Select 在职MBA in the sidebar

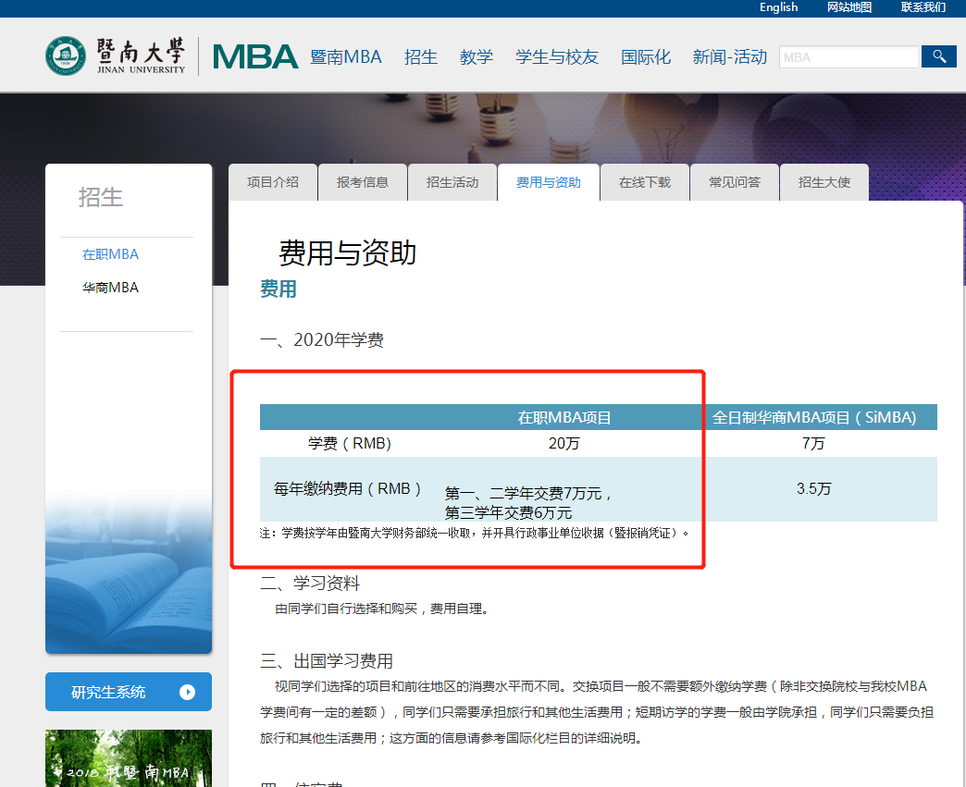coord(111,254)
